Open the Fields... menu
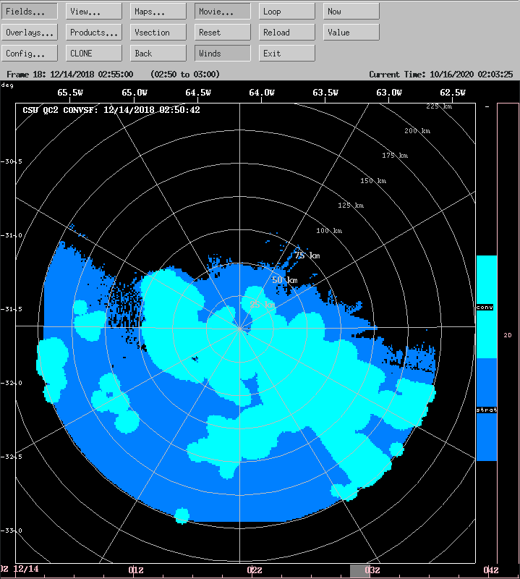This screenshot has width=520, height=579. [30, 12]
